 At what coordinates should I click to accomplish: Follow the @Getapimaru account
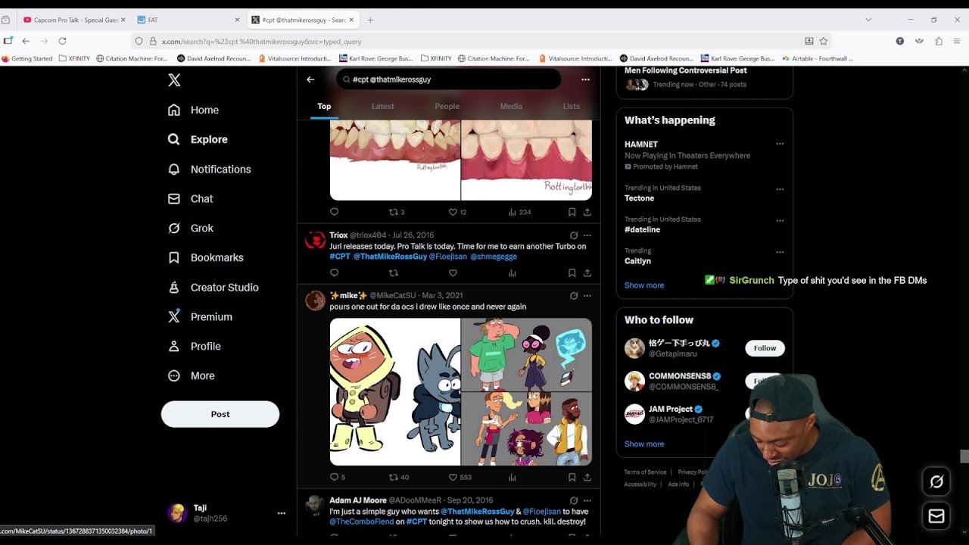pos(765,348)
